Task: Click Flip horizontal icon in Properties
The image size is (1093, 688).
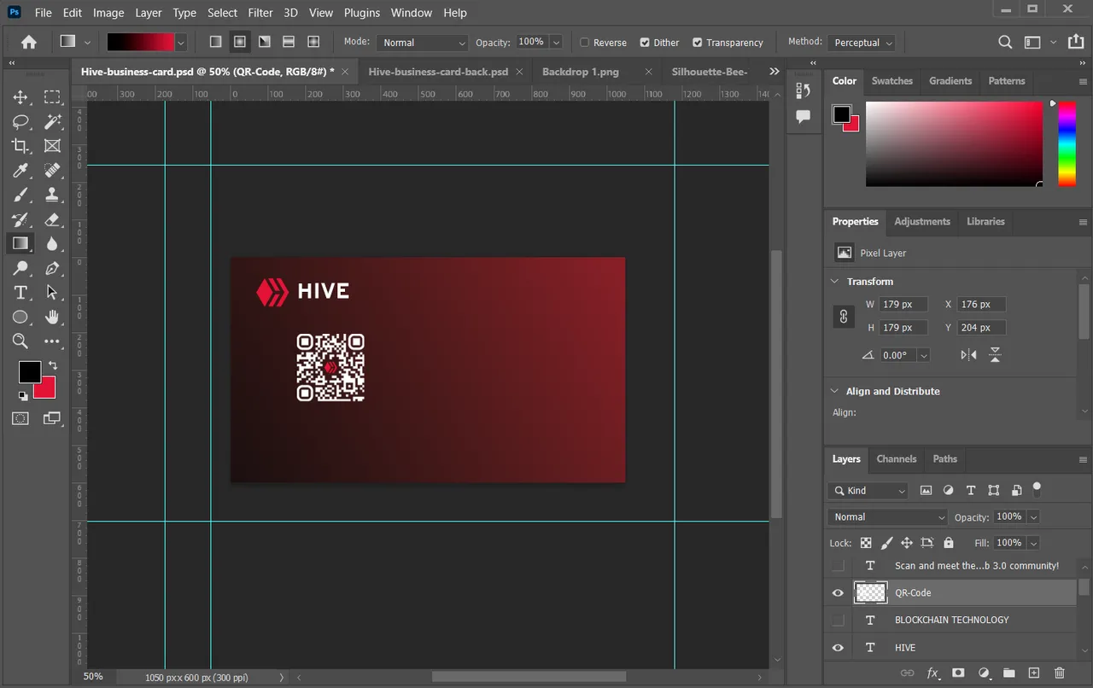Action: click(968, 355)
